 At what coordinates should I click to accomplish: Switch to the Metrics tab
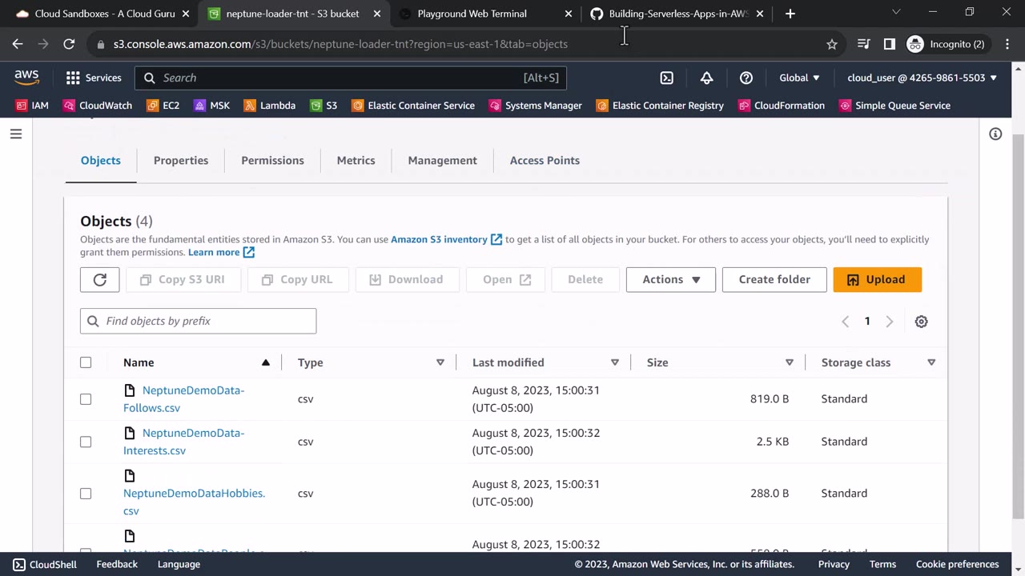(x=356, y=160)
